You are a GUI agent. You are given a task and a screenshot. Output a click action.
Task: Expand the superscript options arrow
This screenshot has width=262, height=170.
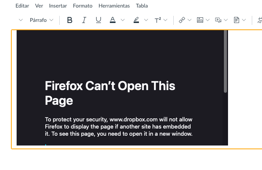pos(165,20)
